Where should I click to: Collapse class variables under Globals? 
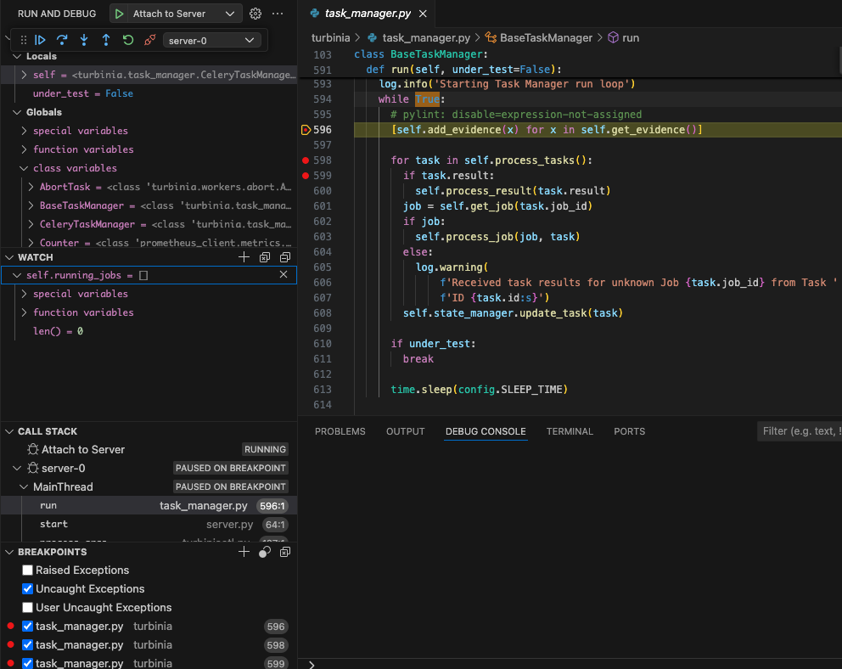[x=24, y=168]
